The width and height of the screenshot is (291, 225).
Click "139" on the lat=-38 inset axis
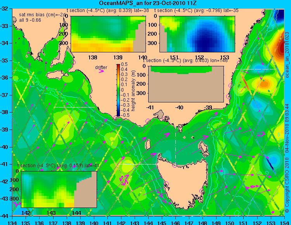[118, 57]
